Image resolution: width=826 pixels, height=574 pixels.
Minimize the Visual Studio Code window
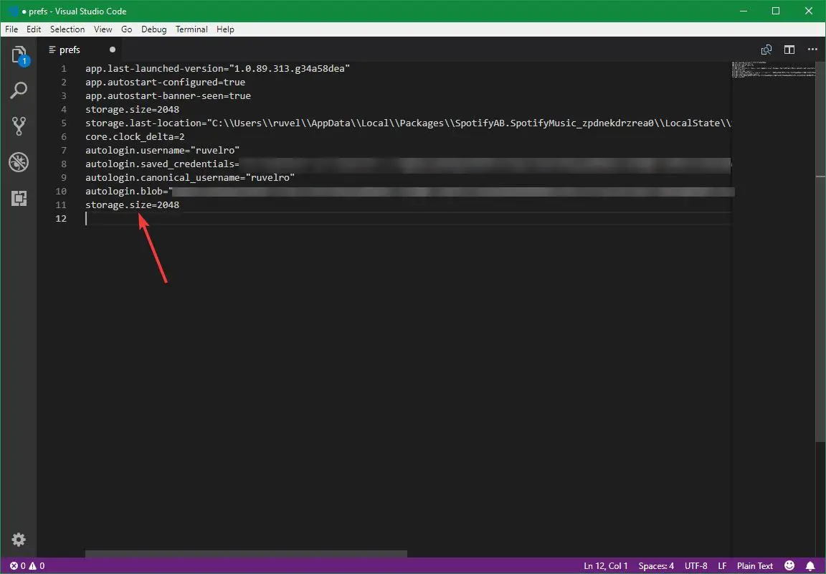pyautogui.click(x=743, y=11)
